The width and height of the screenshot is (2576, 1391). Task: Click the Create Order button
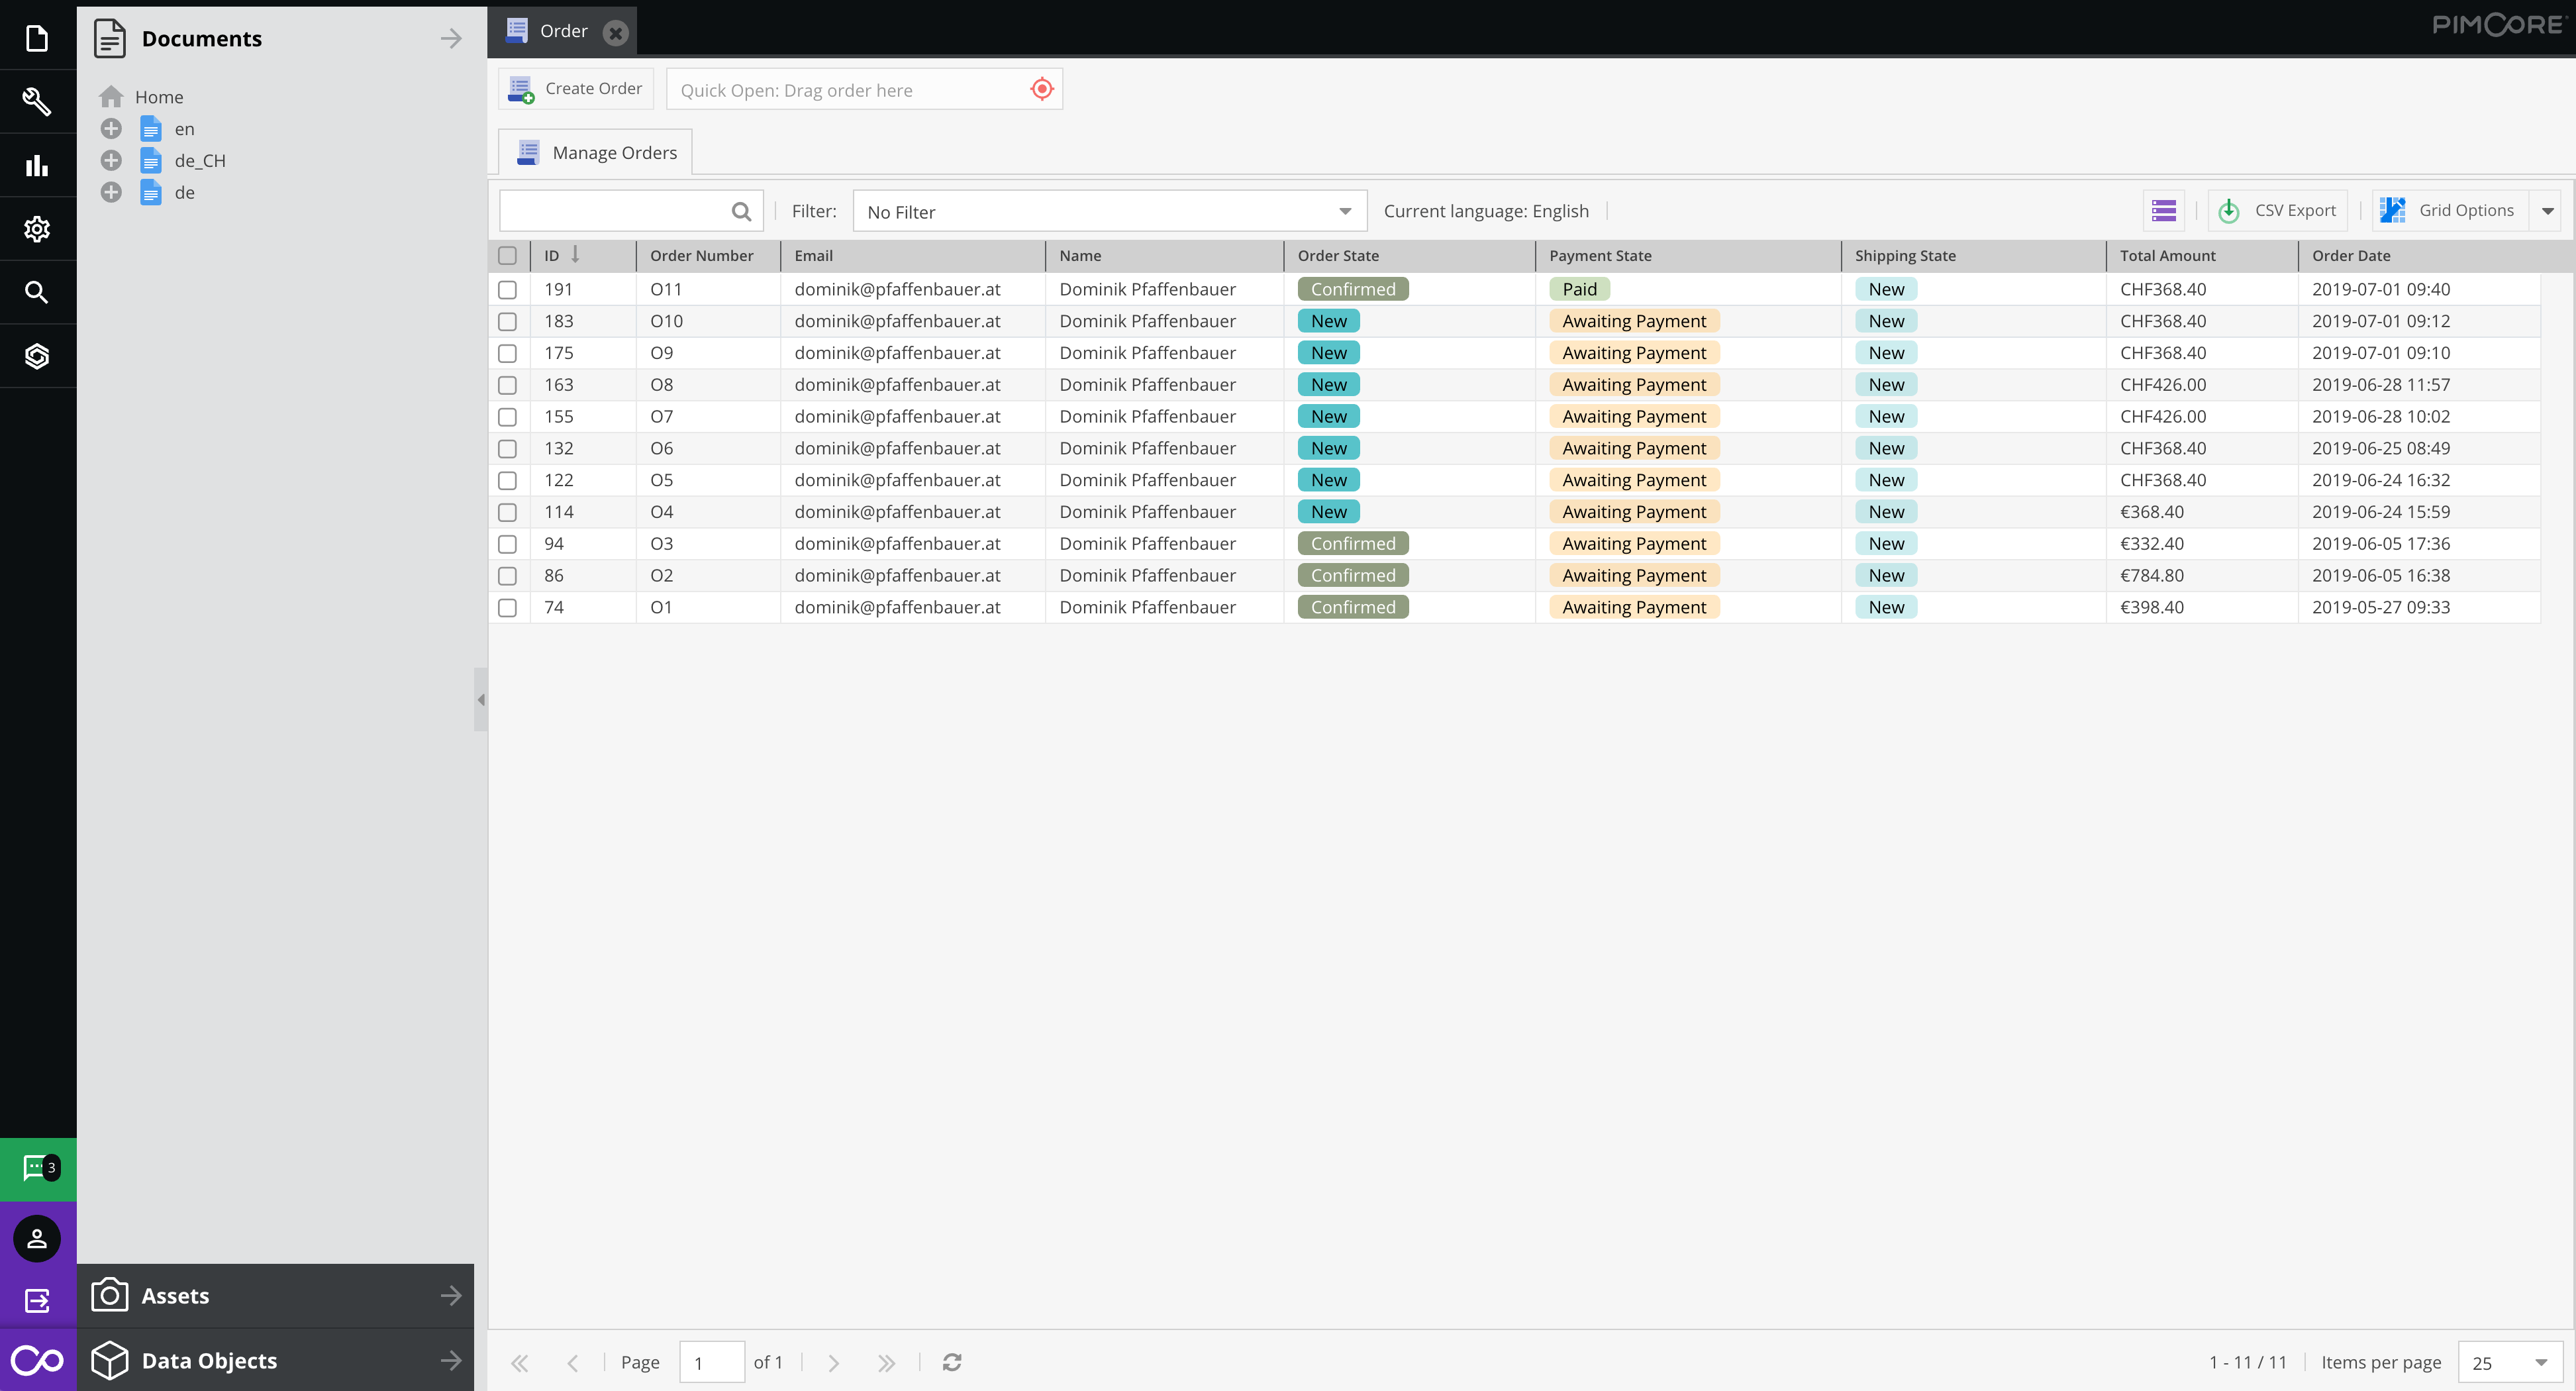coord(576,88)
